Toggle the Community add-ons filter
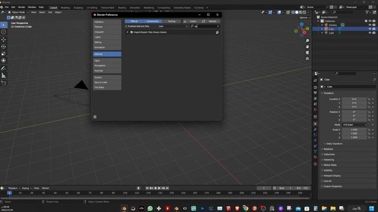This screenshot has width=378, height=212. 153,21
